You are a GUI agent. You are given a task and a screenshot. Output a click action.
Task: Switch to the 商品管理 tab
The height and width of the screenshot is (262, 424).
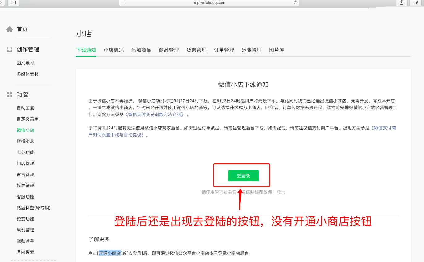pos(169,50)
